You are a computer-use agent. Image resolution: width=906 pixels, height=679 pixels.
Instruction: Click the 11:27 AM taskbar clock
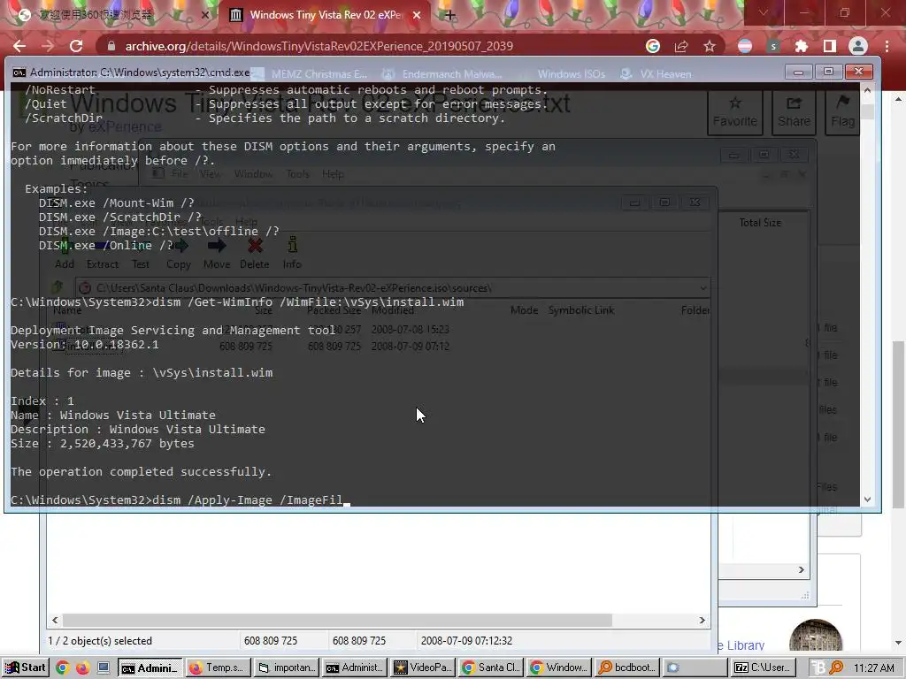(x=873, y=668)
